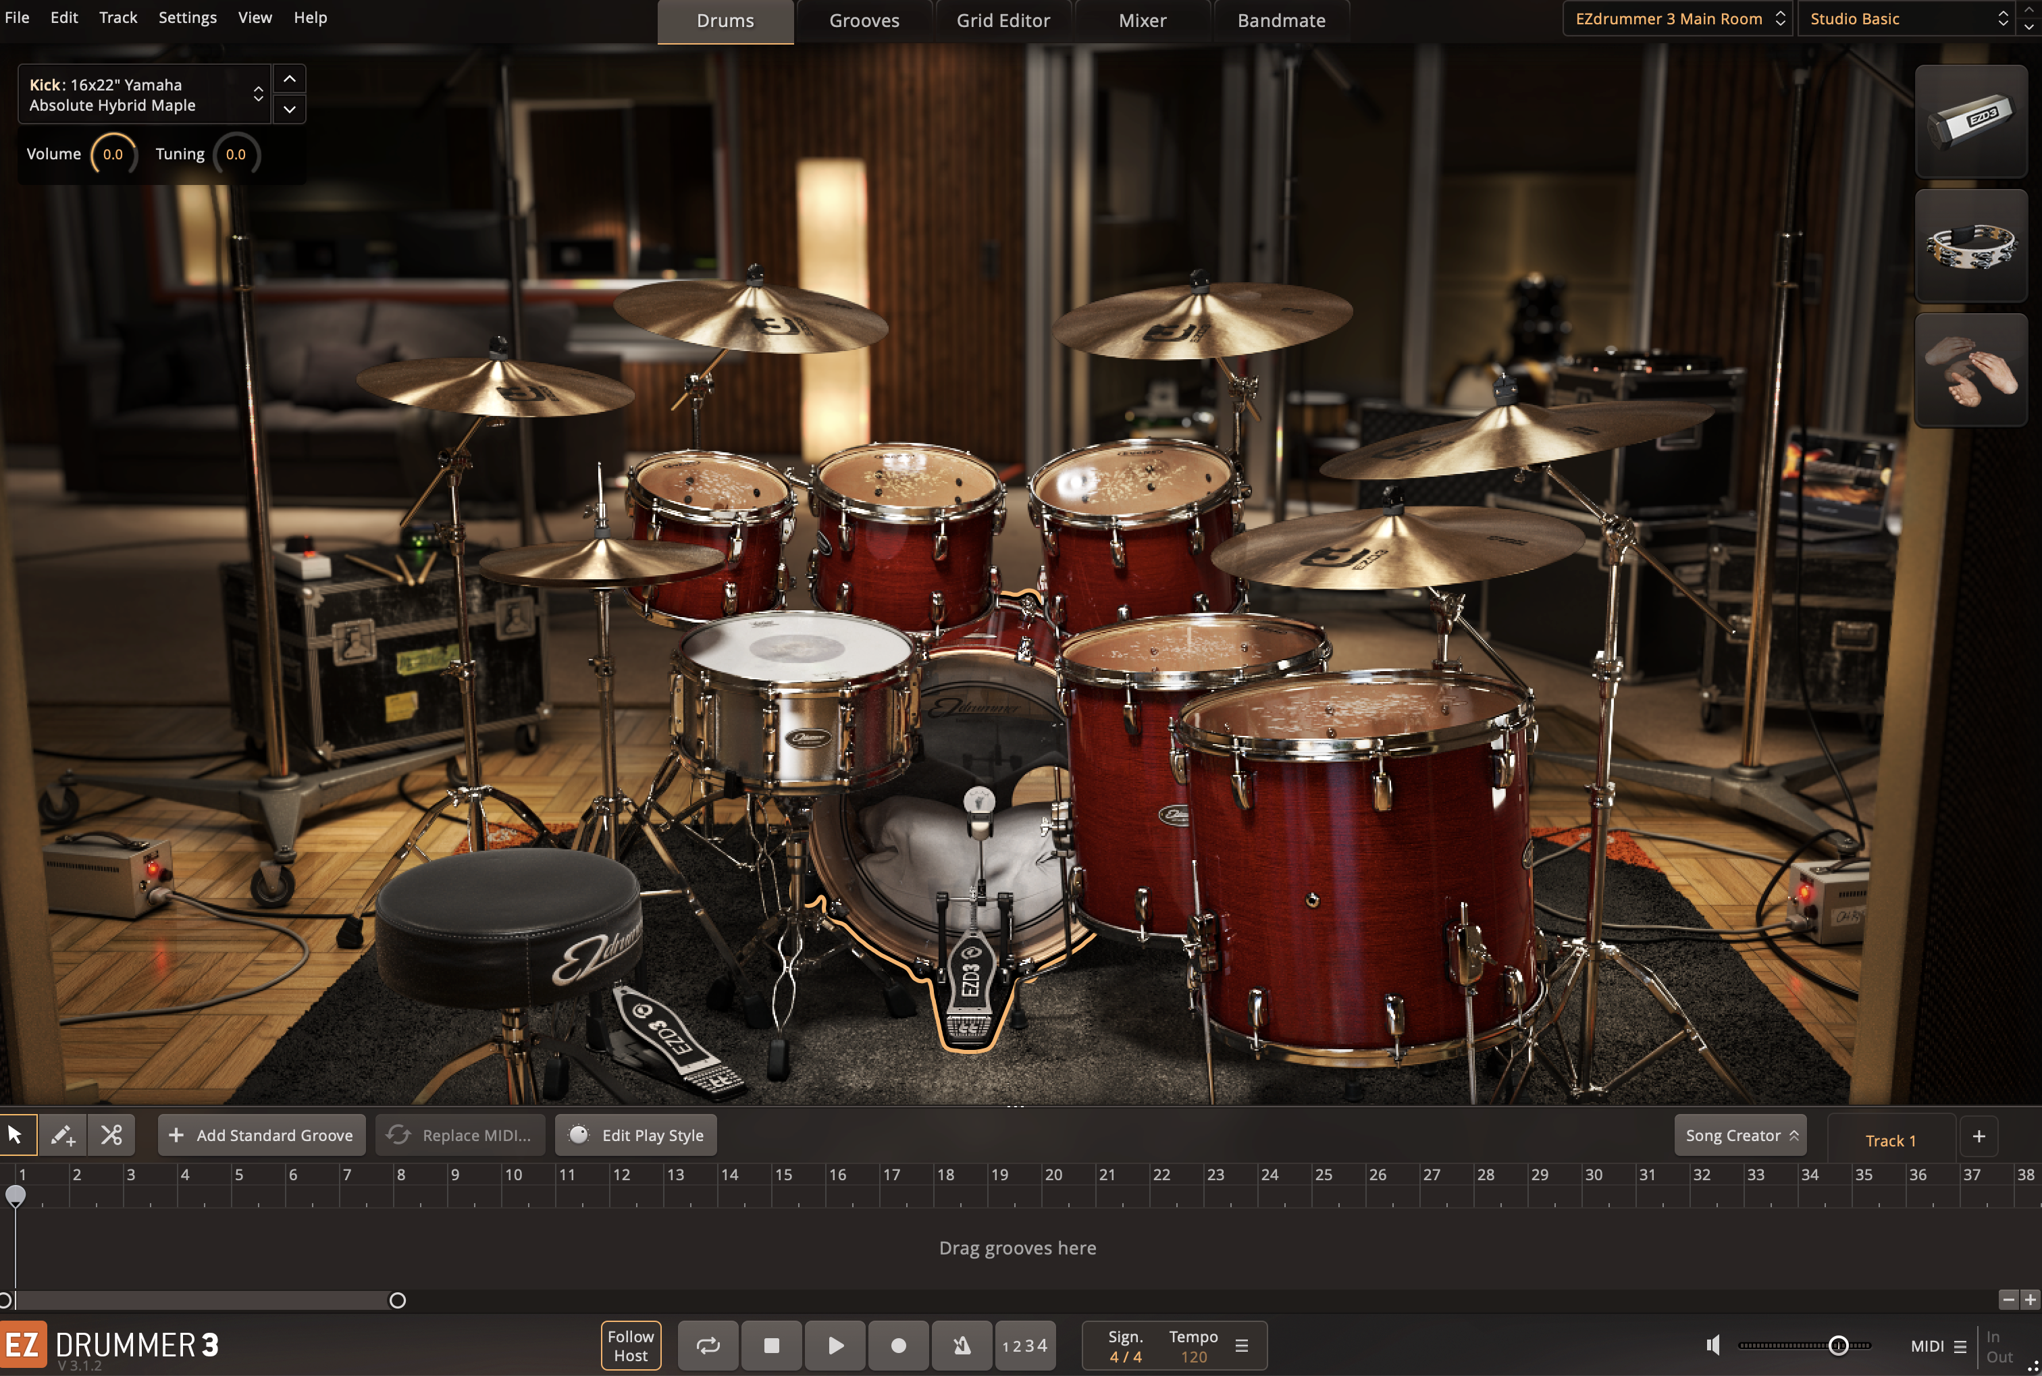Viewport: 2042px width, 1376px height.
Task: Toggle the metronome
Action: [x=962, y=1344]
